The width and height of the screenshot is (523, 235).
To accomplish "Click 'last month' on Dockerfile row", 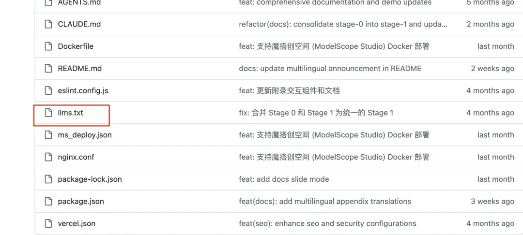I will point(496,46).
